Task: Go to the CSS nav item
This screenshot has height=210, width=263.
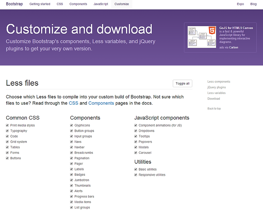Action: (x=60, y=4)
